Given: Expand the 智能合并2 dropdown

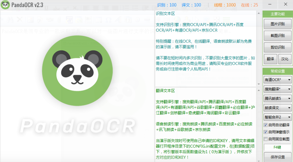Looking at the screenshot, I should click(x=278, y=117).
